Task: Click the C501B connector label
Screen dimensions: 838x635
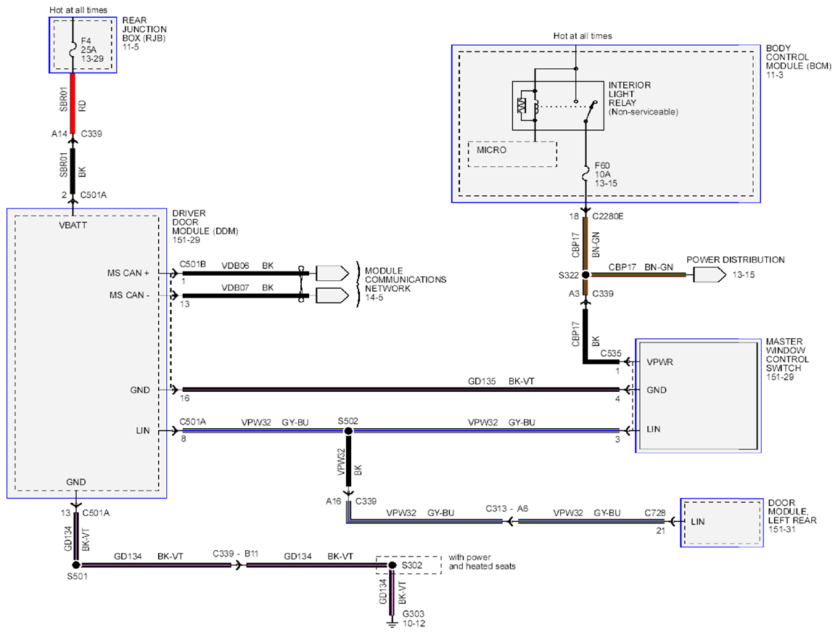Action: pos(192,264)
